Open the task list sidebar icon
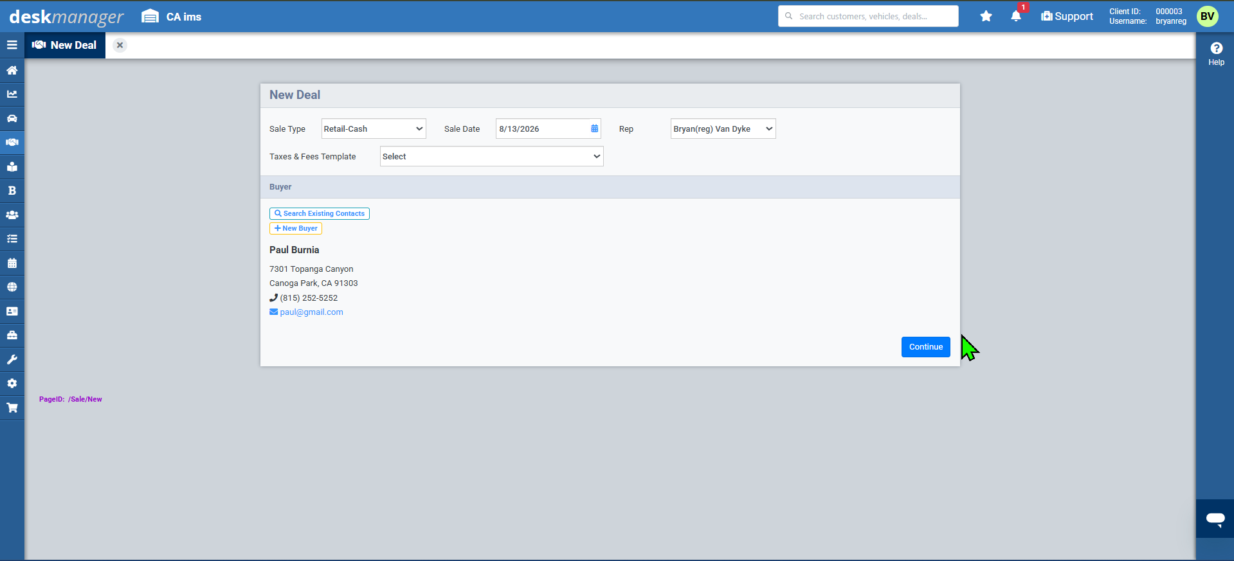Screen dimensions: 1234x561 [x=12, y=238]
